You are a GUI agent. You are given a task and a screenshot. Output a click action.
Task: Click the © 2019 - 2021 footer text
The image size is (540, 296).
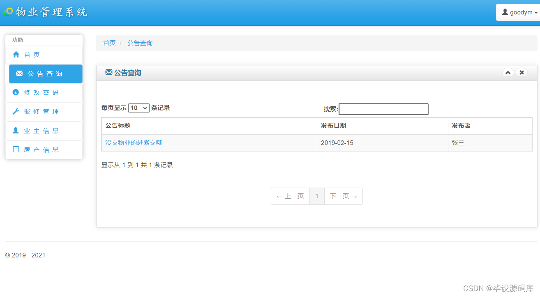tap(25, 255)
